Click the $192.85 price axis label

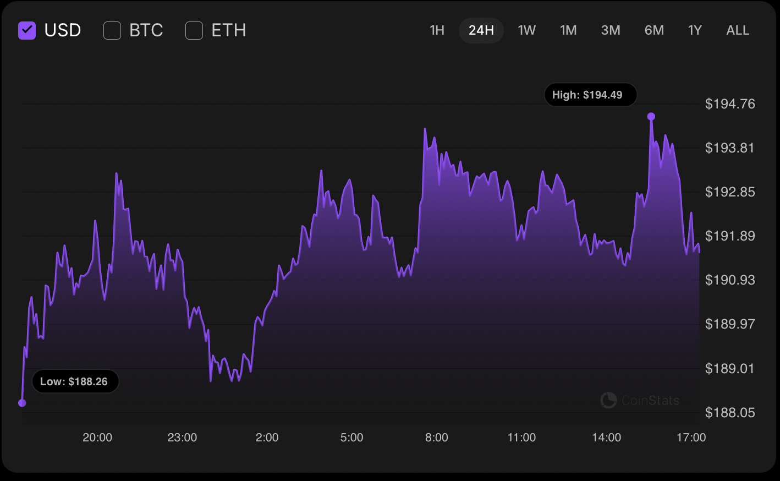pos(730,192)
